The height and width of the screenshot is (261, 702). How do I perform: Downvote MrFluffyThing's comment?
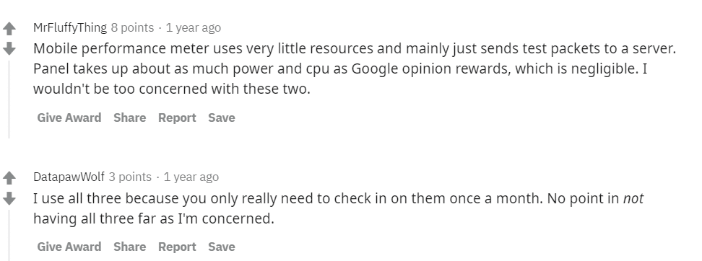9,48
